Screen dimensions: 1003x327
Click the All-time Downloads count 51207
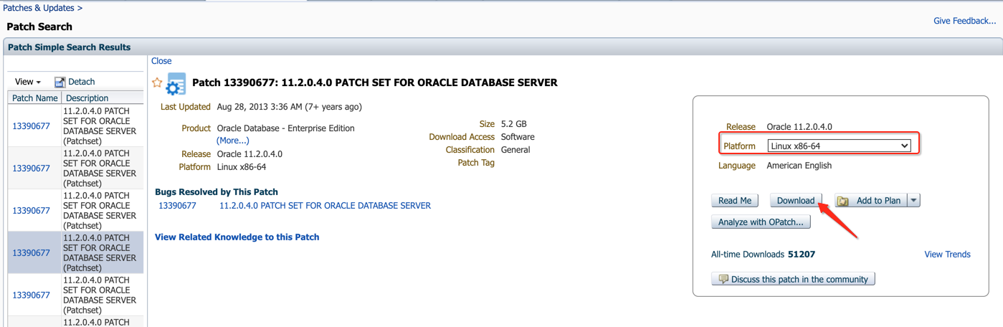click(801, 255)
